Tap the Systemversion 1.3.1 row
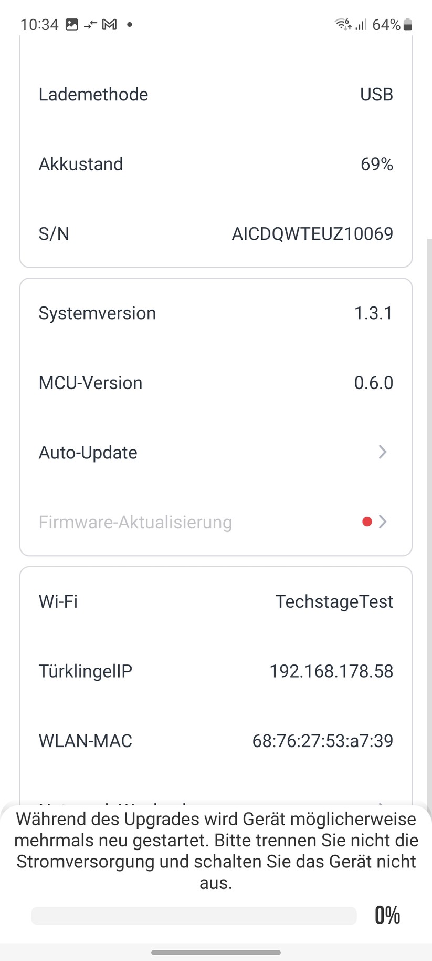432x961 pixels. point(216,312)
